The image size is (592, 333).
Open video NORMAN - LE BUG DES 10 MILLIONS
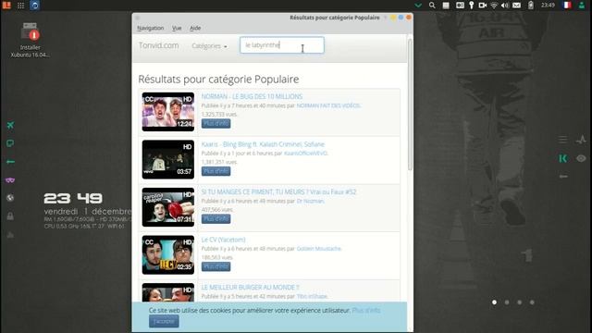[x=252, y=96]
